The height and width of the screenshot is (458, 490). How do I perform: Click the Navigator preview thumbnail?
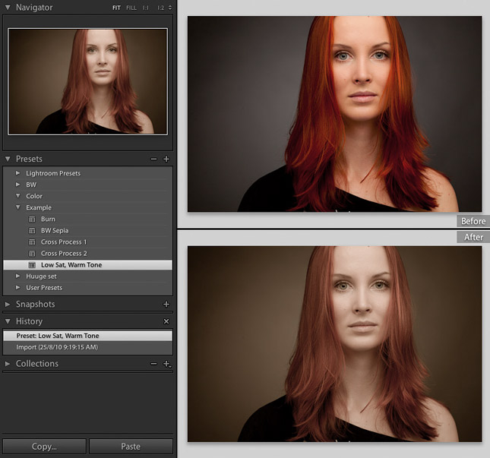[87, 81]
